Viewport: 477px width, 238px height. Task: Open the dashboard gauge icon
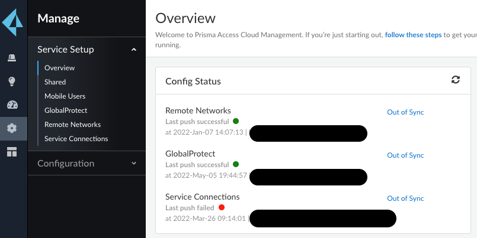point(12,105)
